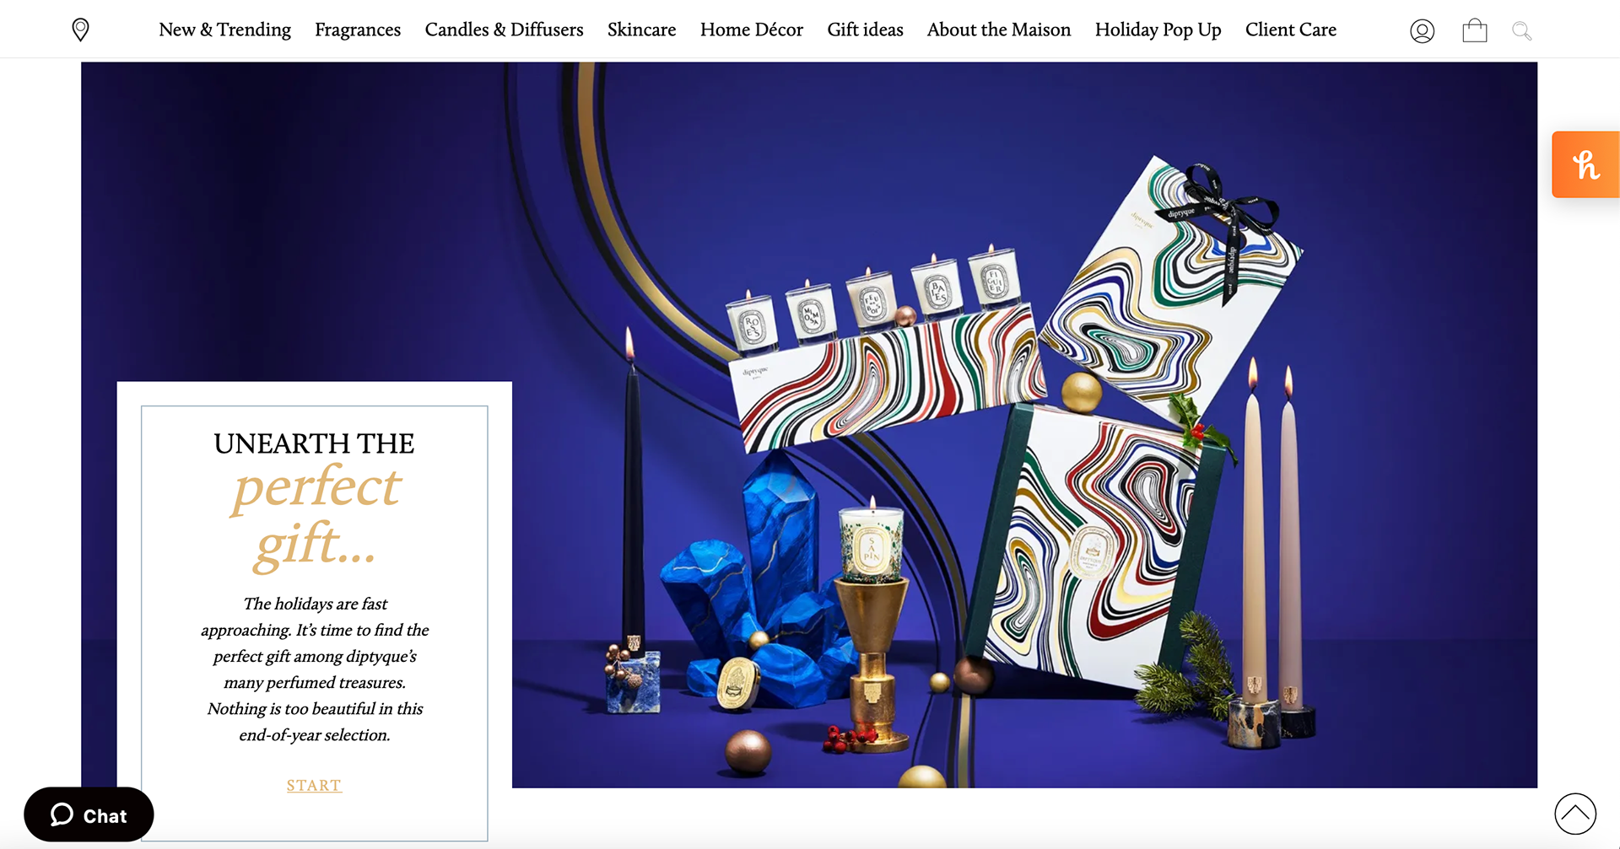Open the Gift ideas menu

tap(865, 30)
